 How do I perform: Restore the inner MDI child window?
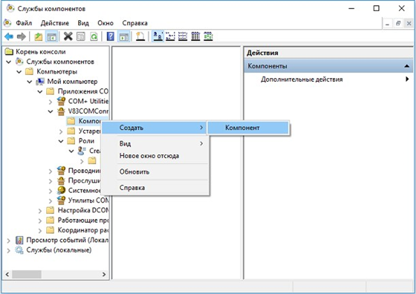(398, 24)
